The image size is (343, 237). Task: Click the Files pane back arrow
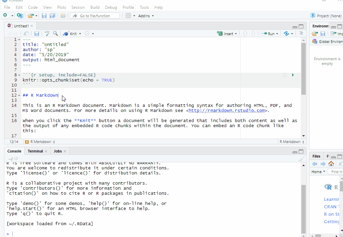click(315, 164)
